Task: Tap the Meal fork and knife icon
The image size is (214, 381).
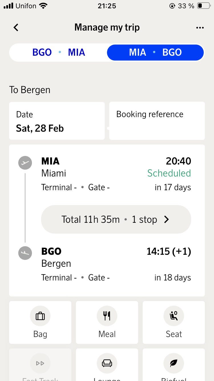Action: coord(107,316)
